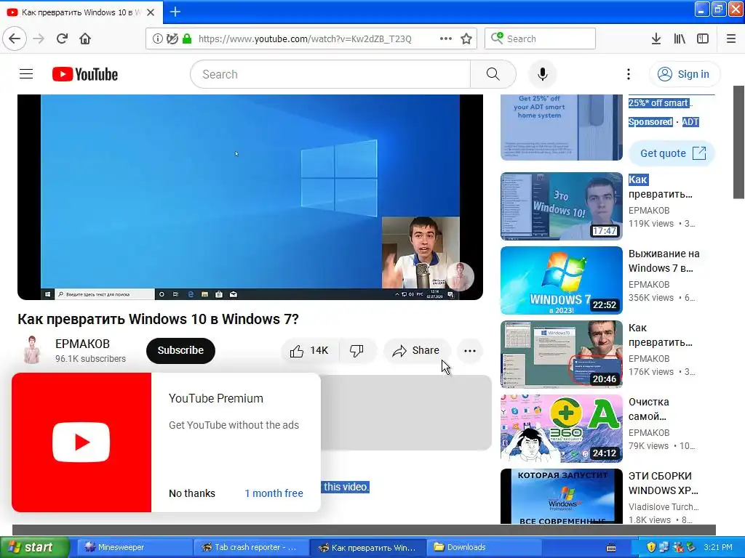Close the YouTube video tab

(x=151, y=12)
